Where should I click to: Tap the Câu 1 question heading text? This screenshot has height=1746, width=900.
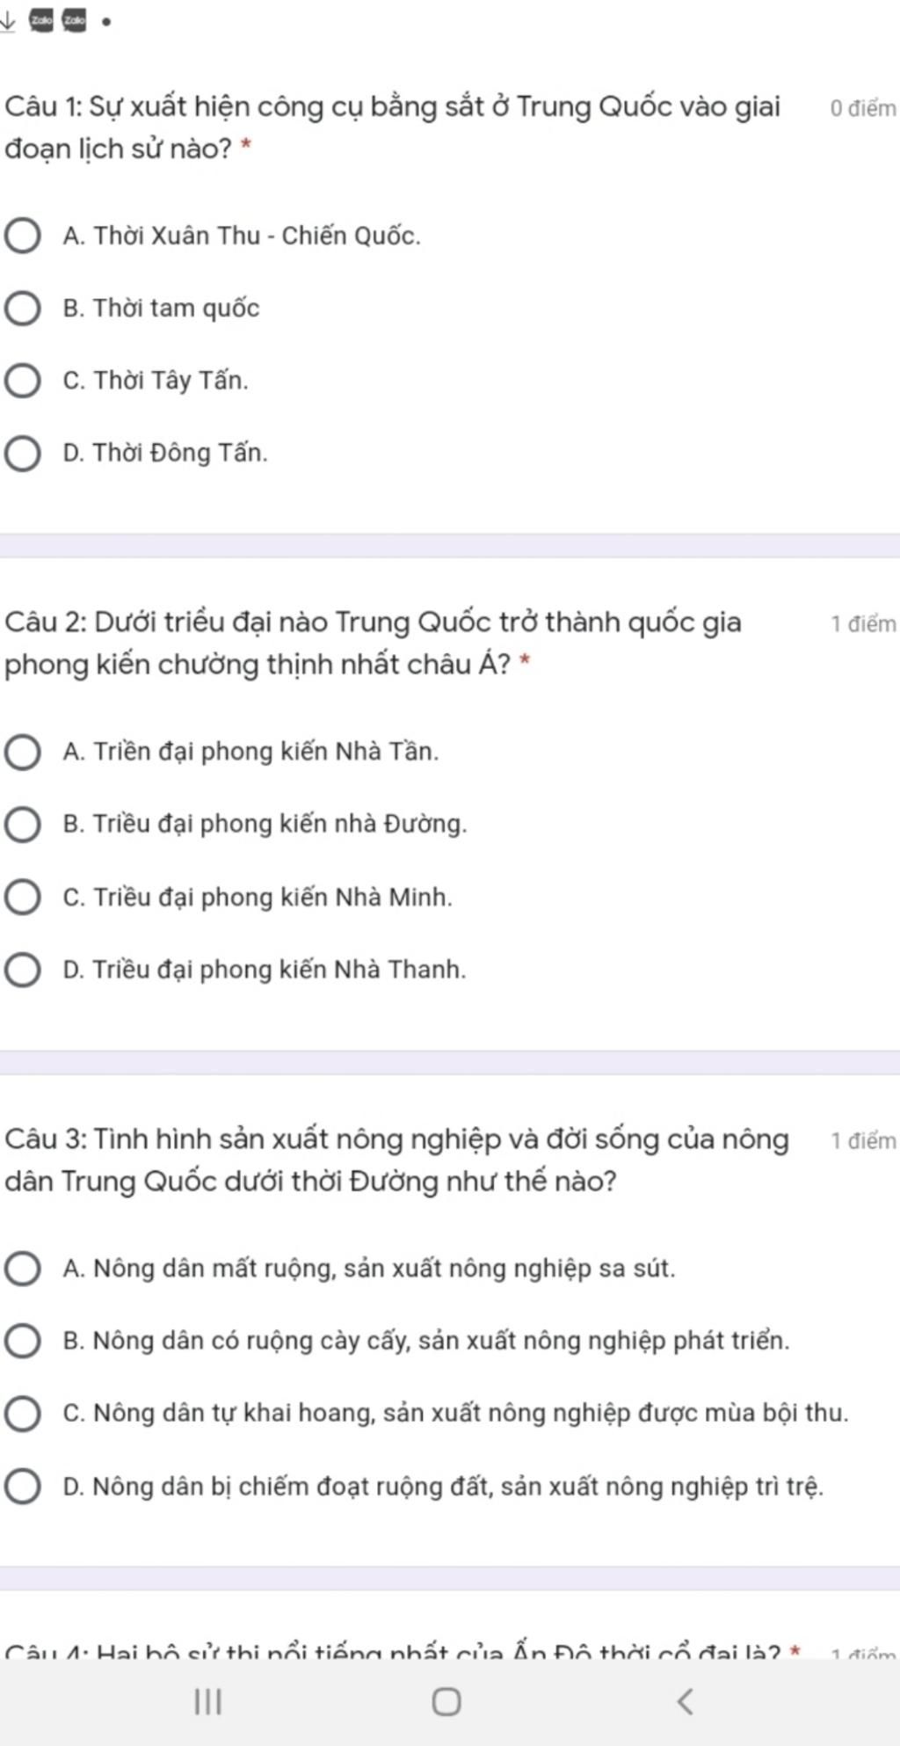click(x=393, y=127)
